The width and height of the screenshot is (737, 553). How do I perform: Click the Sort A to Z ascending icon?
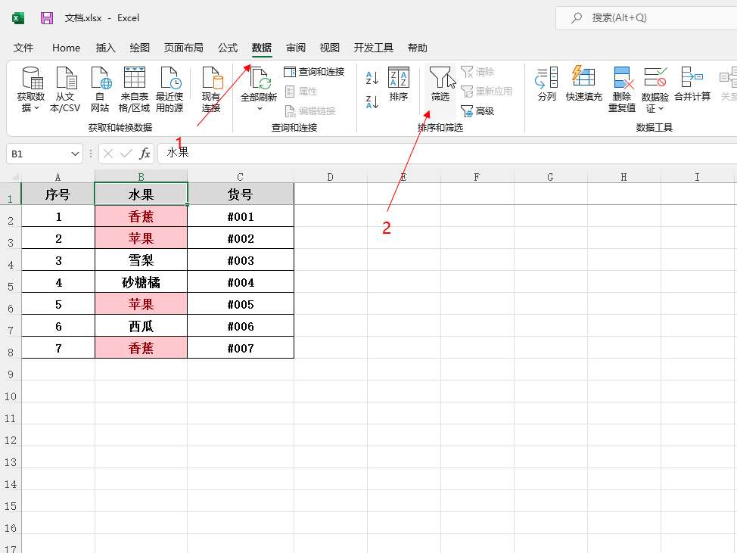click(372, 78)
